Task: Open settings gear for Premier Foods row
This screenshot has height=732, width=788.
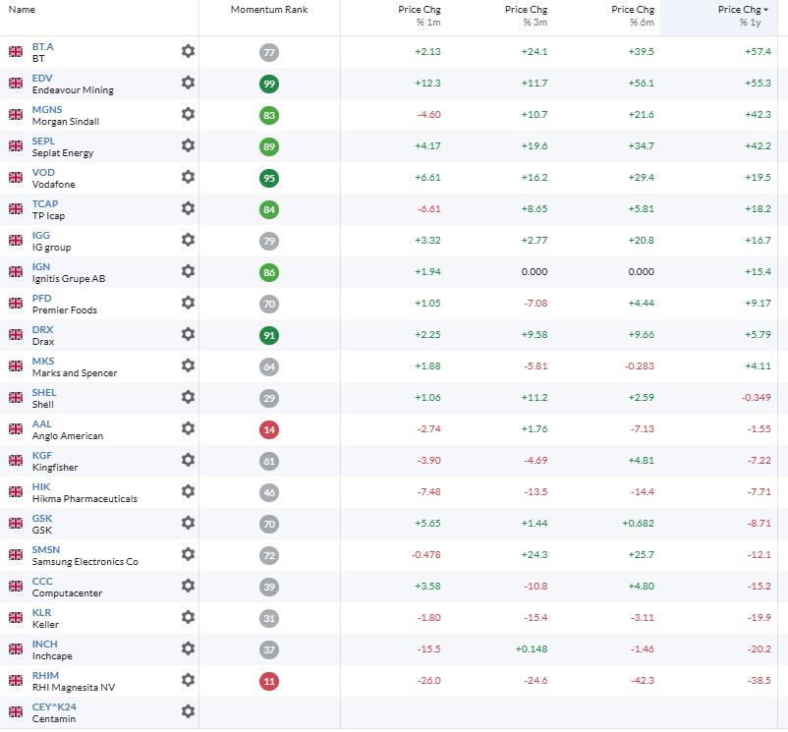Action: [188, 303]
